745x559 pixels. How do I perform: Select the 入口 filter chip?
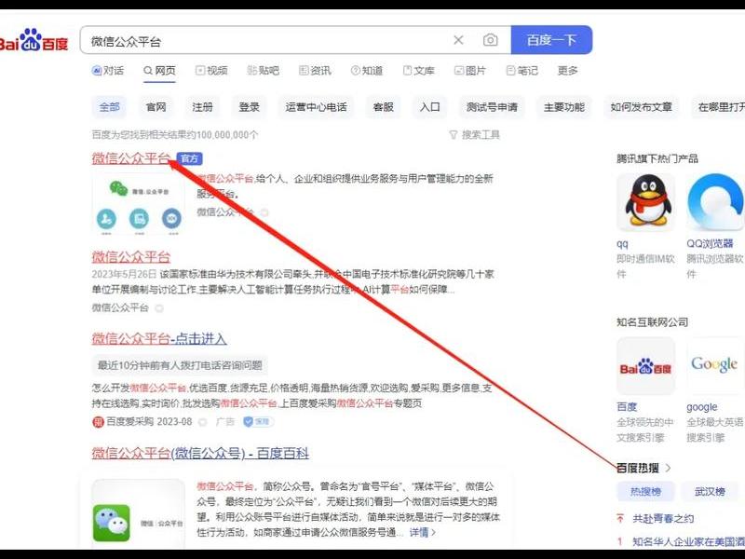tap(429, 107)
